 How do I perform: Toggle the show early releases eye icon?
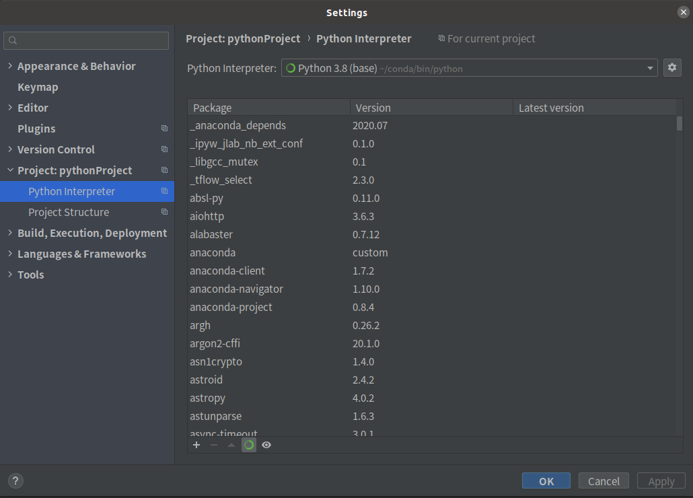[x=266, y=445]
